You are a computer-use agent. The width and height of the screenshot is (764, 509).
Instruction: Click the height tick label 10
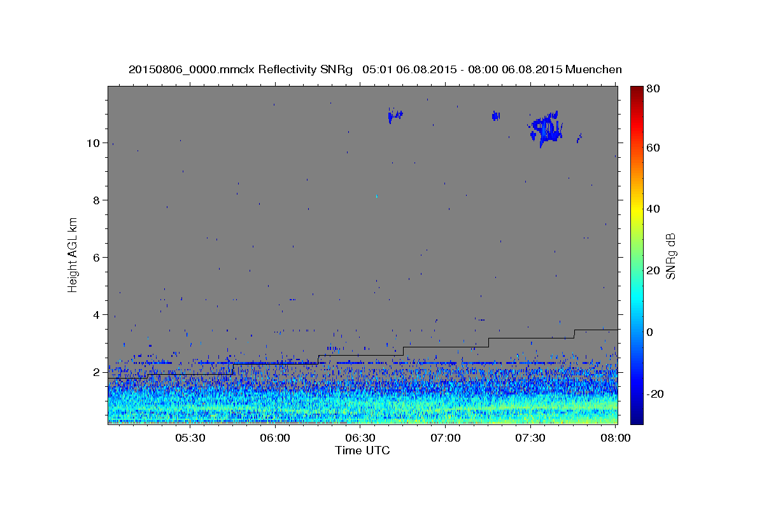tap(93, 143)
